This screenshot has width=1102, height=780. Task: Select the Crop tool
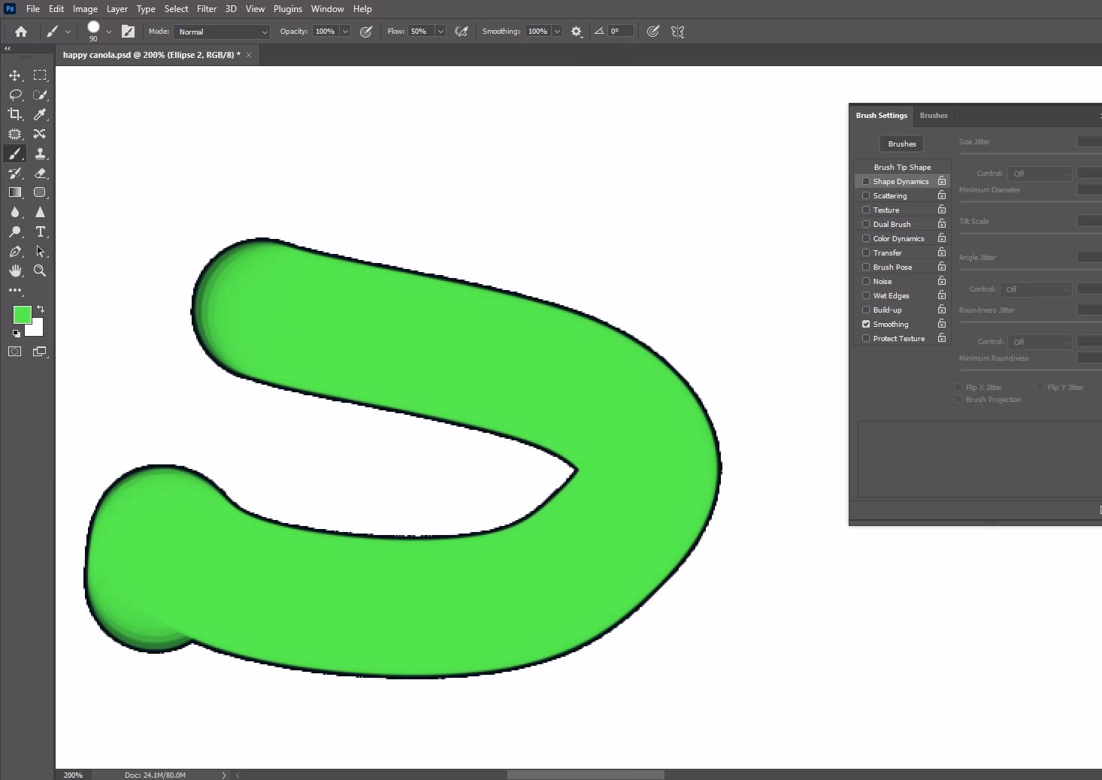tap(14, 114)
